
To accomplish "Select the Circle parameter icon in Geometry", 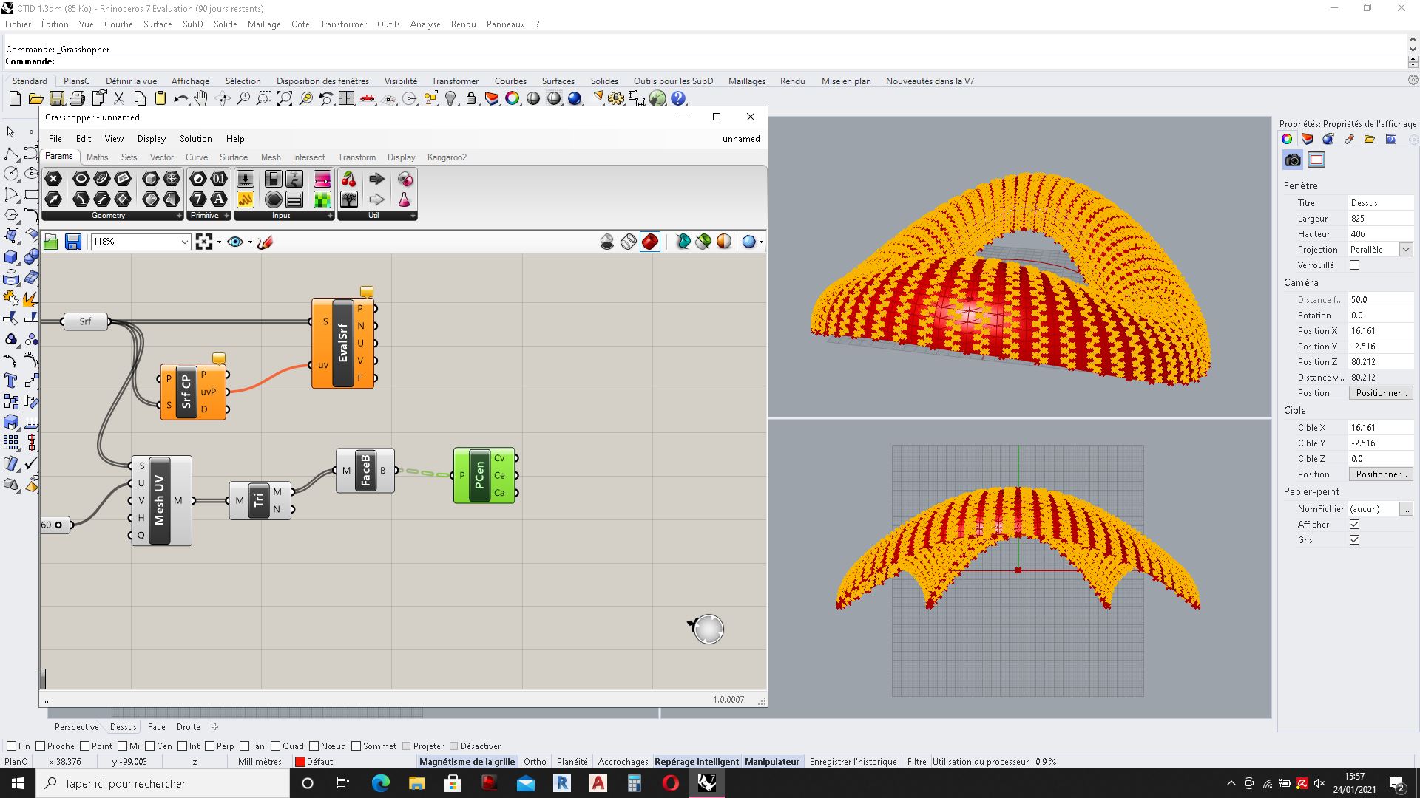I will point(81,179).
